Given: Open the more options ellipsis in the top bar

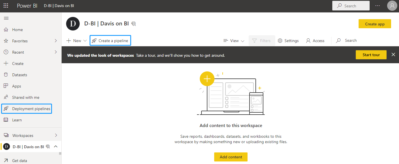Looking at the screenshot, I should [x=378, y=6].
